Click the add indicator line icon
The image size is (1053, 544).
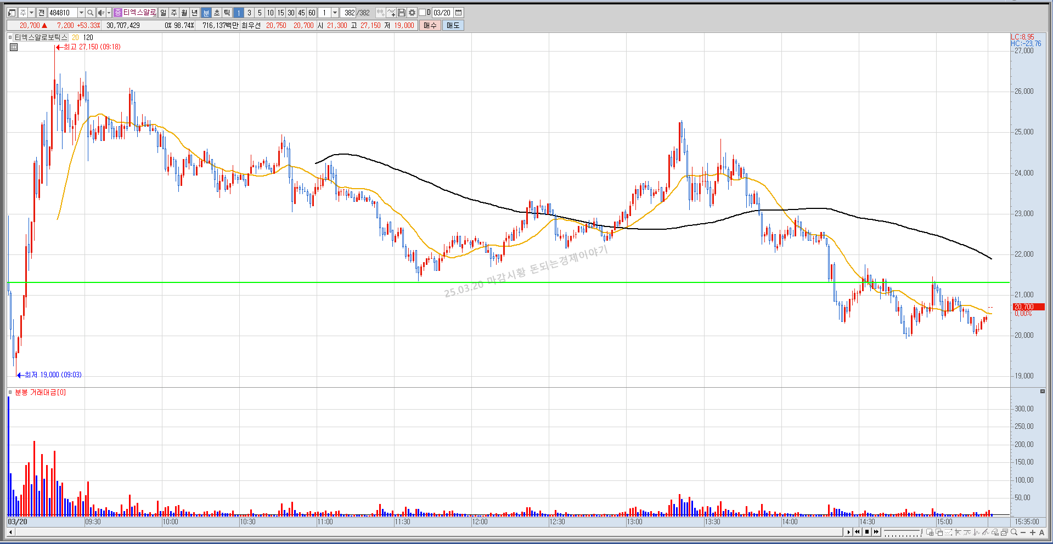[x=391, y=13]
